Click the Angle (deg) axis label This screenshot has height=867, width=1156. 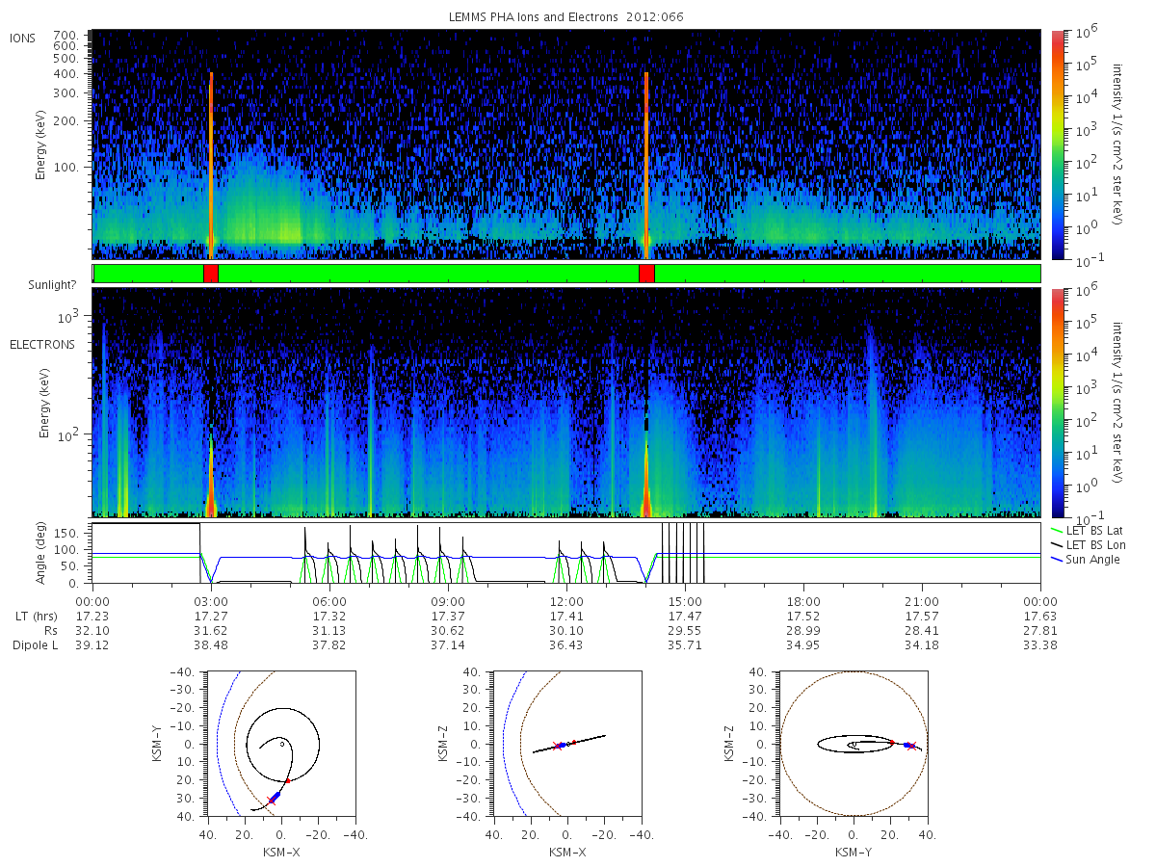44,552
